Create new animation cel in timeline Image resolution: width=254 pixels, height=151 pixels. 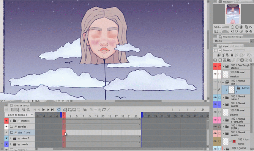pyautogui.click(x=70, y=109)
